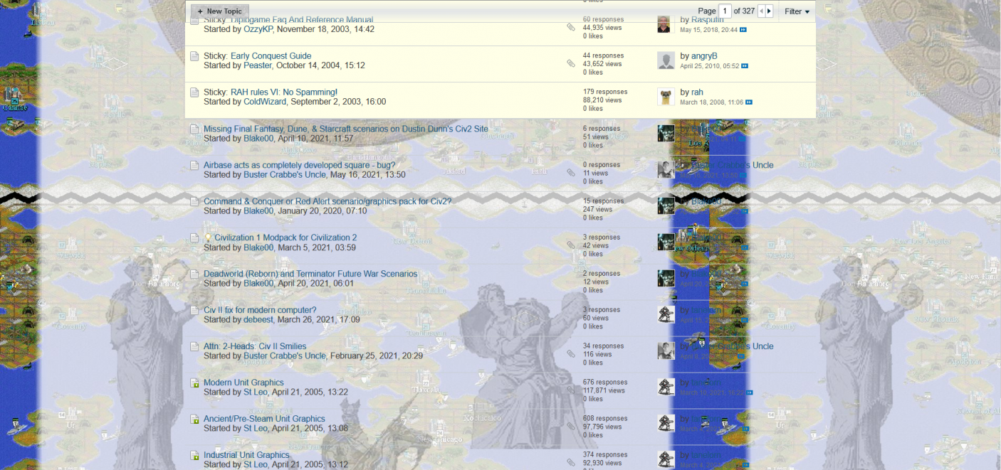View ColdWizard's user profile
The image size is (1001, 470).
pyautogui.click(x=265, y=102)
